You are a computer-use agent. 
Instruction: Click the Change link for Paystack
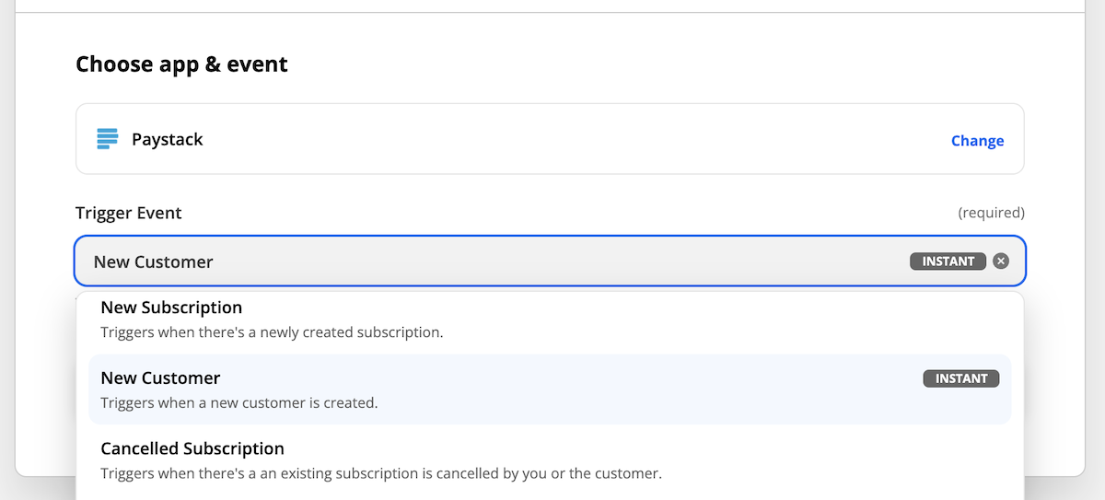pos(977,141)
